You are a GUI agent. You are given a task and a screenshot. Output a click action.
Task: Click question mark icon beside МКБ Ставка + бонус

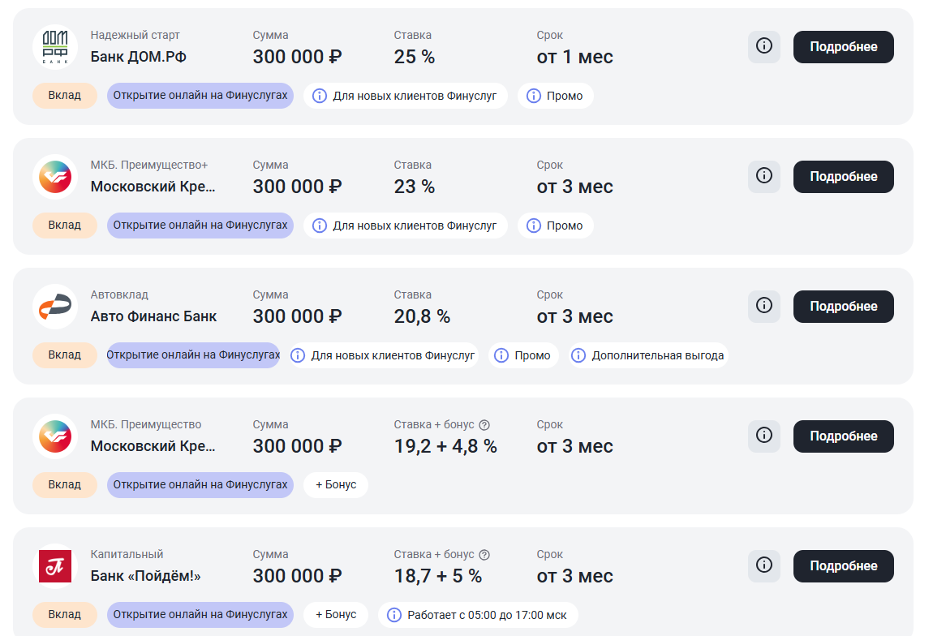(x=484, y=425)
